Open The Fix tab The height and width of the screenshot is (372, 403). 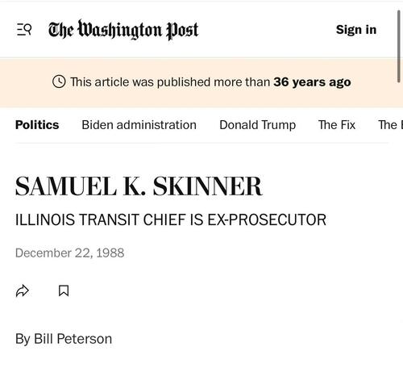pos(337,125)
